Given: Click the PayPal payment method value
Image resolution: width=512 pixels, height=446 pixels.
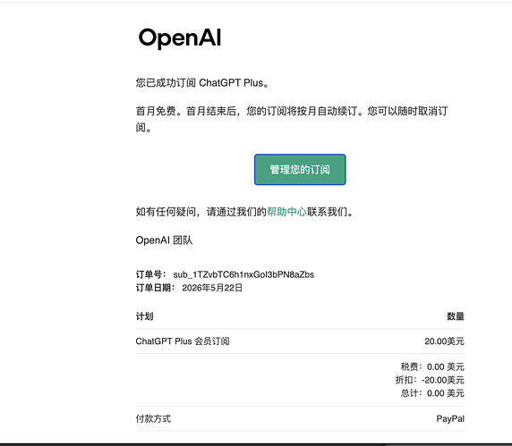Looking at the screenshot, I should click(450, 418).
